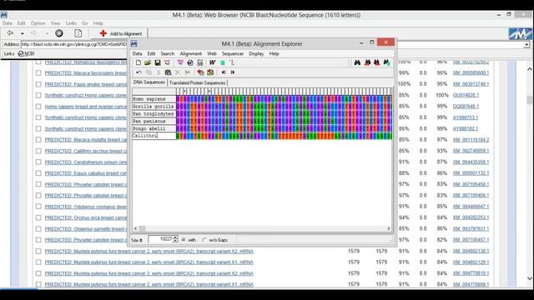Select the Gorilla gorilla sequence name

click(x=154, y=107)
